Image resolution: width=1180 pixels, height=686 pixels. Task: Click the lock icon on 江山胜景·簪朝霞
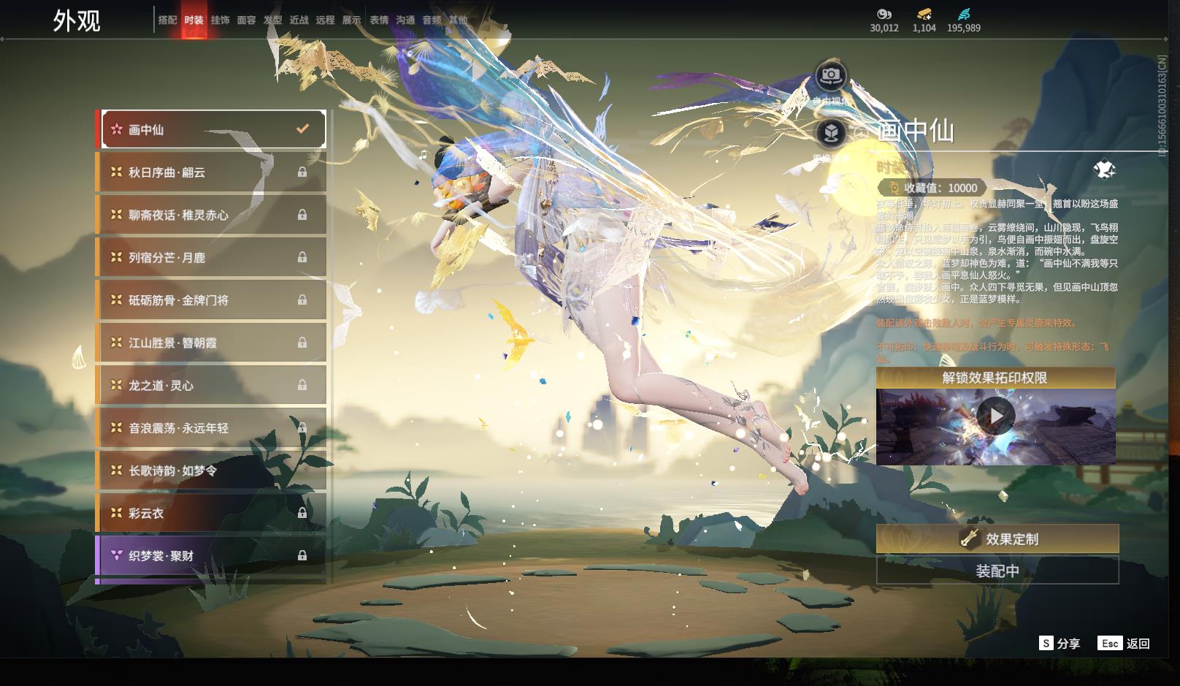302,343
